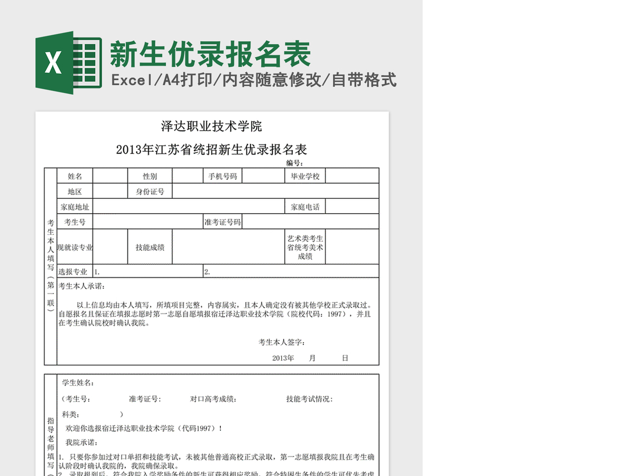Click the empty field beside 性别
The width and height of the screenshot is (634, 476).
pyautogui.click(x=188, y=176)
